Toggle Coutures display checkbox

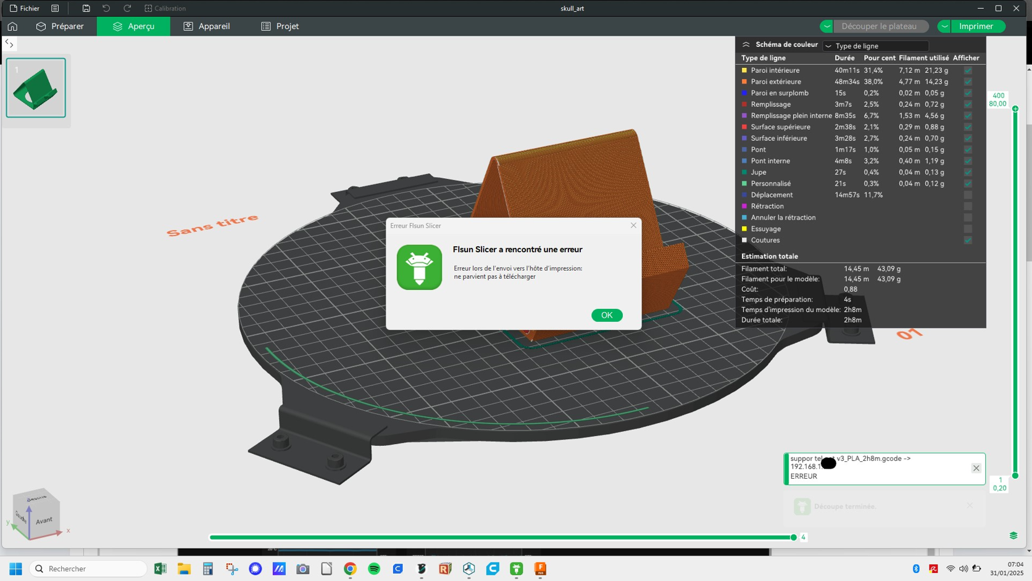[x=968, y=240]
